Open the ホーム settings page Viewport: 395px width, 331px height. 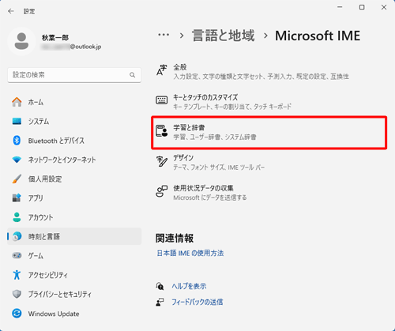(74, 102)
